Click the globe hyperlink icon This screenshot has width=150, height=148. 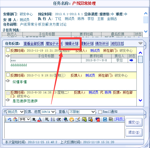tap(66, 119)
